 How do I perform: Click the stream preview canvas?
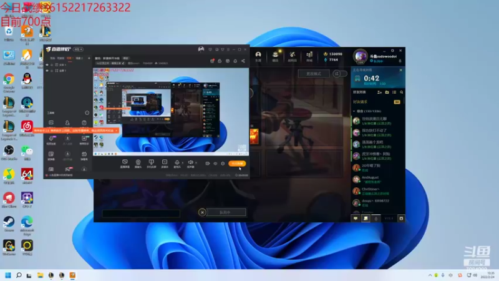click(x=170, y=112)
